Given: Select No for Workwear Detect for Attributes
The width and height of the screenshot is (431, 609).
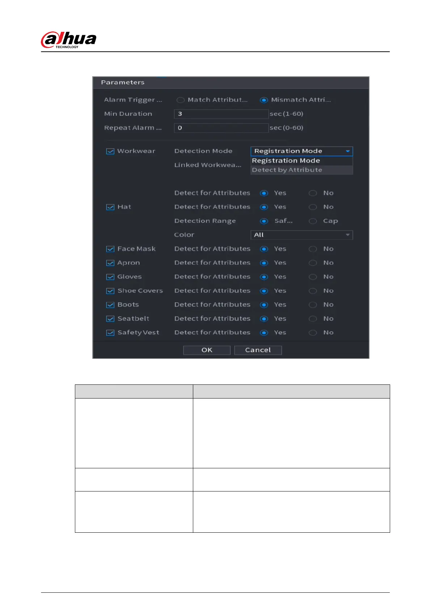Looking at the screenshot, I should click(x=313, y=193).
